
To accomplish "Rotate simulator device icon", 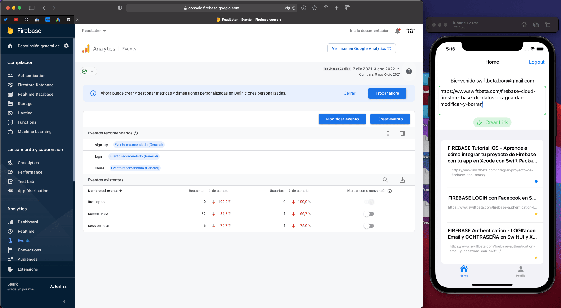I will pos(548,25).
